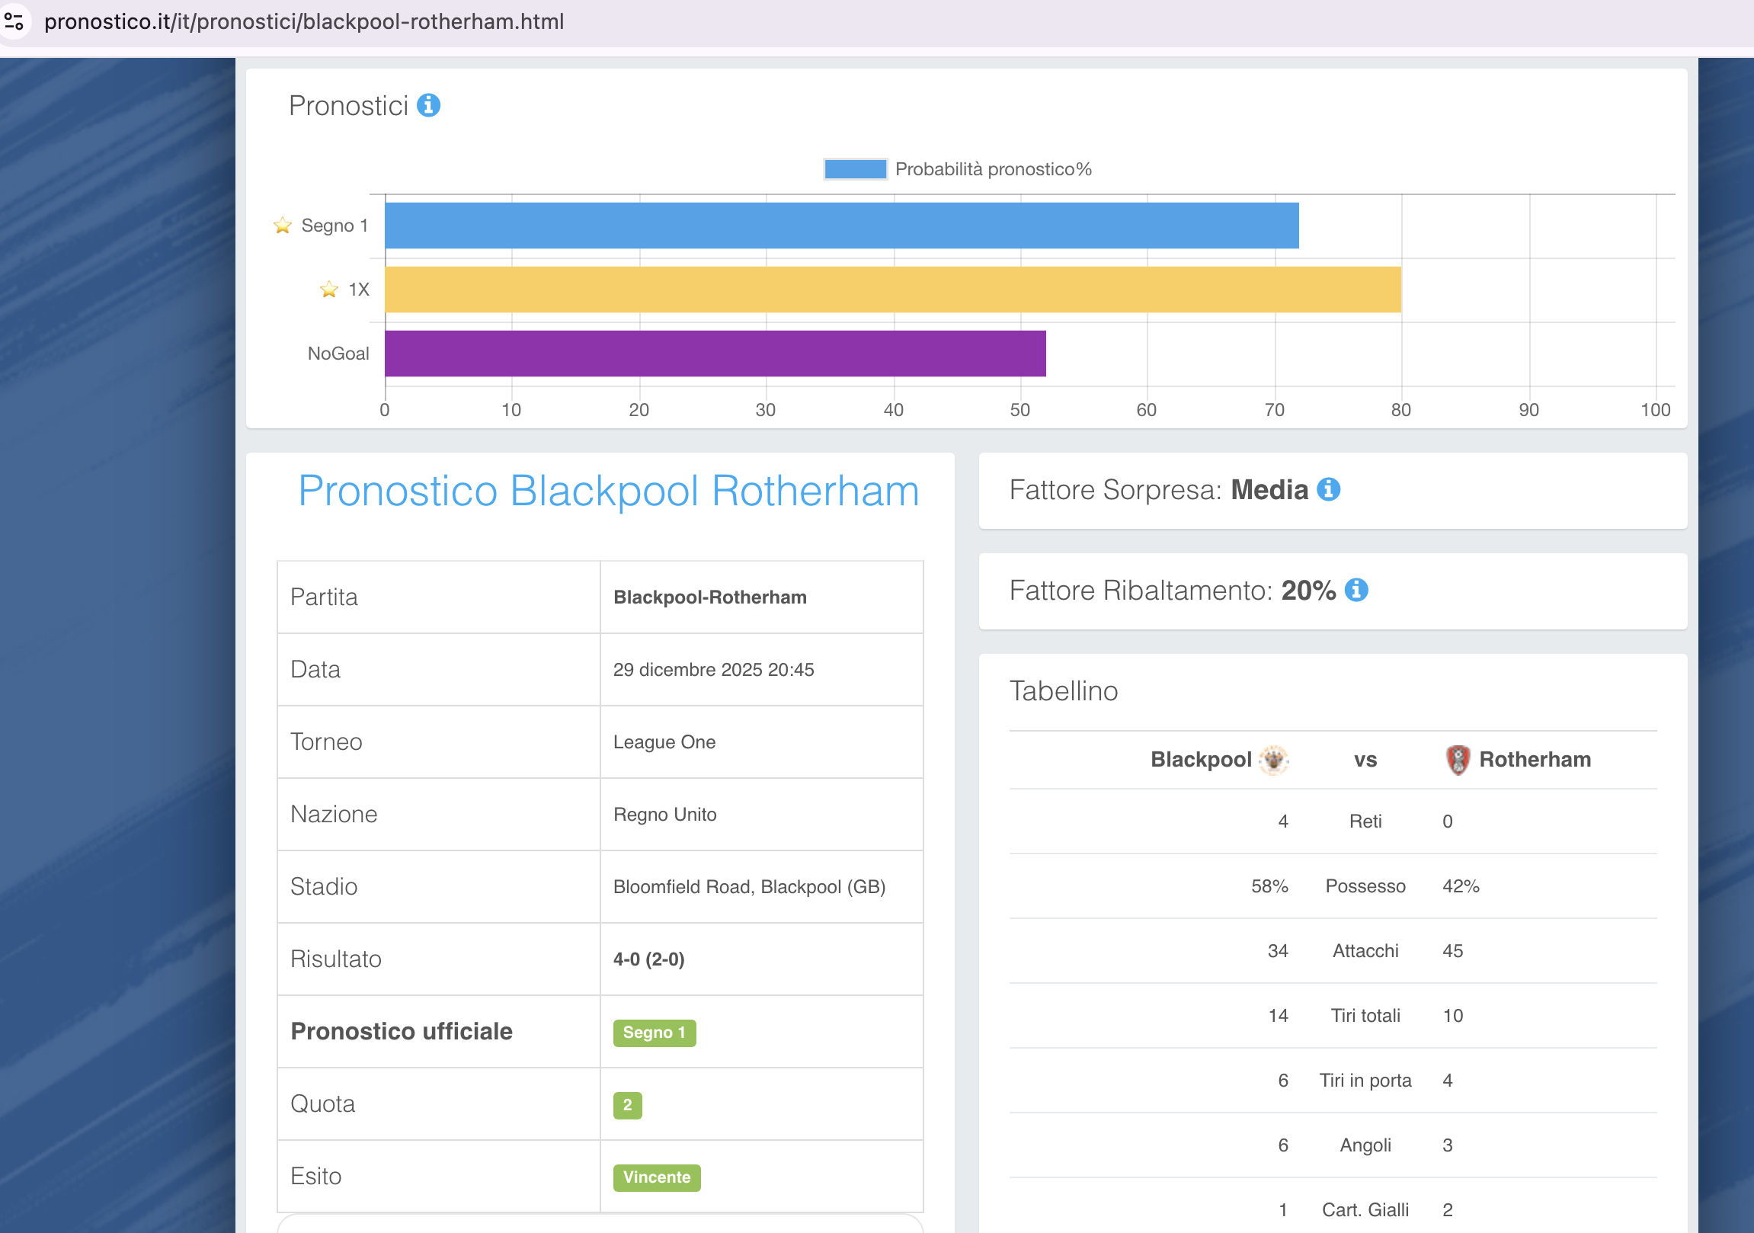Image resolution: width=1754 pixels, height=1233 pixels.
Task: Click the Blackpool club crest
Action: click(x=1273, y=759)
